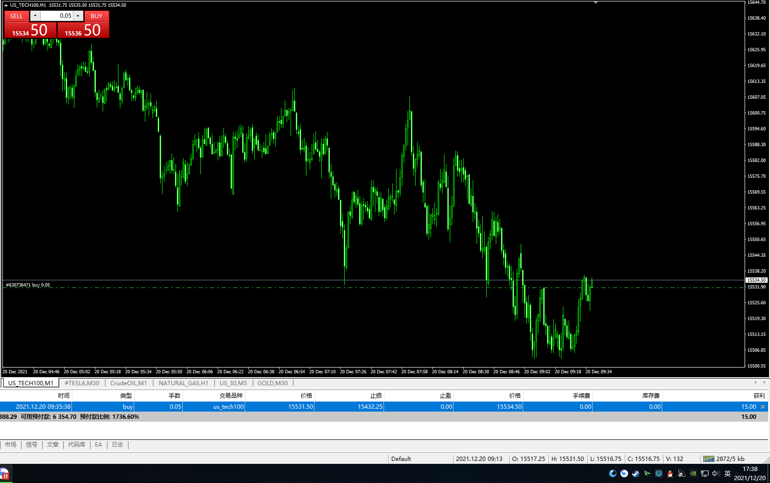Click the chart shift triangle marker at top
Image resolution: width=770 pixels, height=483 pixels.
point(595,3)
